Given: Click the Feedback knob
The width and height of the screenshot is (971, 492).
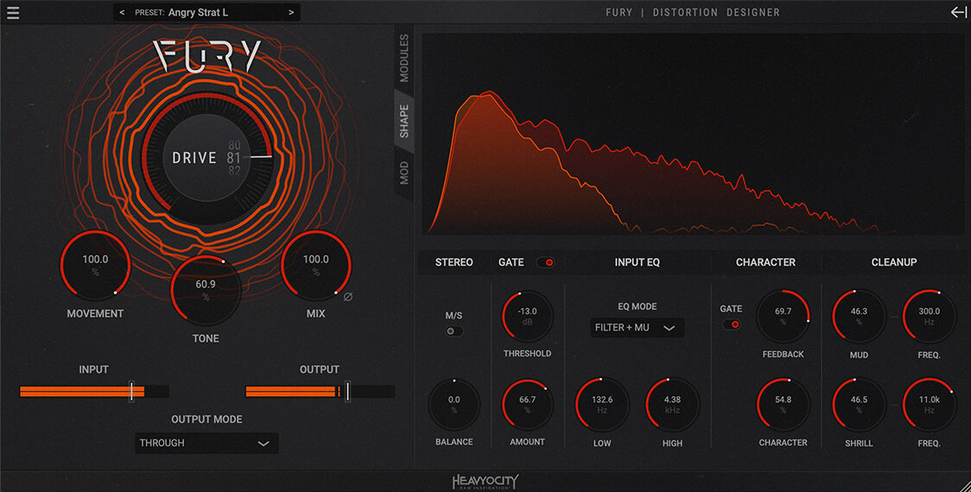Looking at the screenshot, I should pyautogui.click(x=783, y=316).
